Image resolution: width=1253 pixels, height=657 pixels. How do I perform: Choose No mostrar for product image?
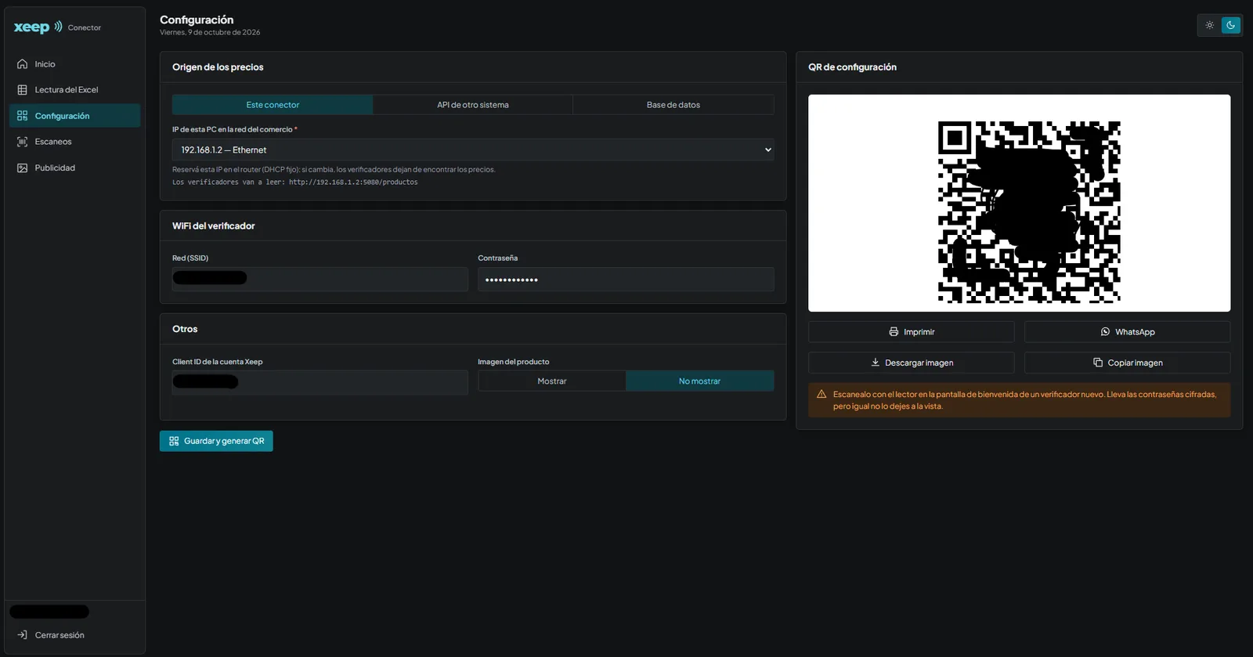click(x=699, y=381)
